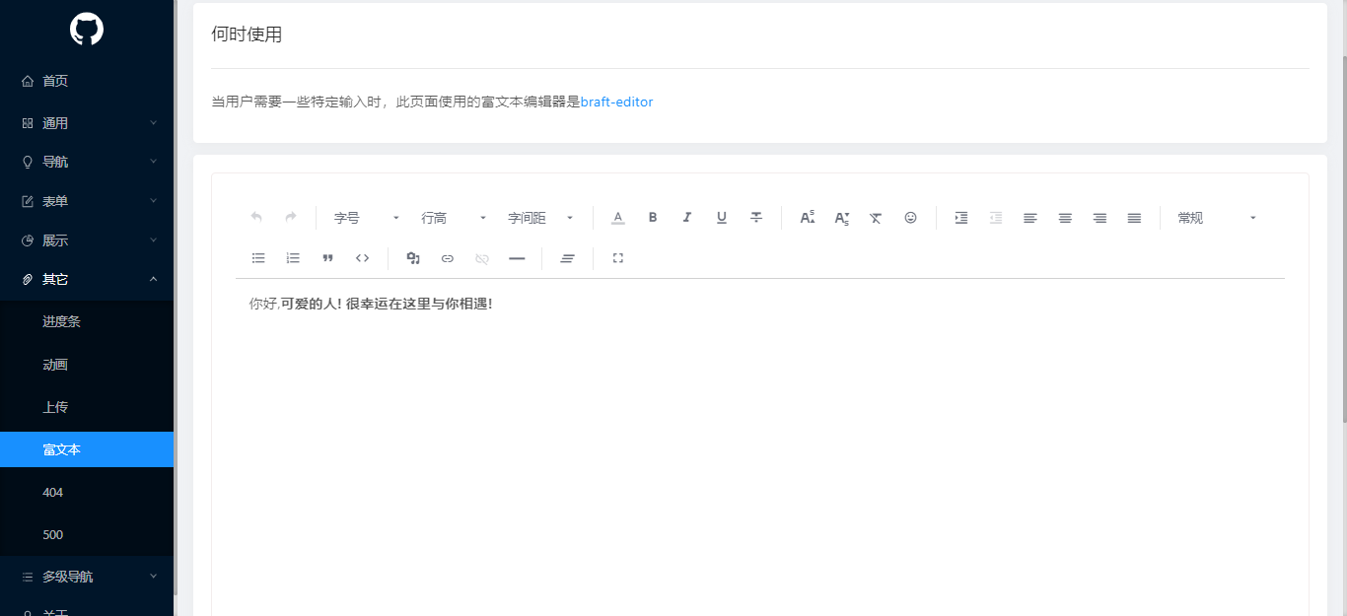Screen dimensions: 1347x616
Task: Open the text color picker
Action: tap(618, 218)
